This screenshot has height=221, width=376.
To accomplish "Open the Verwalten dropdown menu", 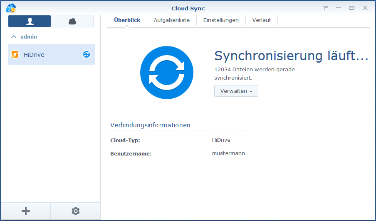I will pyautogui.click(x=236, y=91).
